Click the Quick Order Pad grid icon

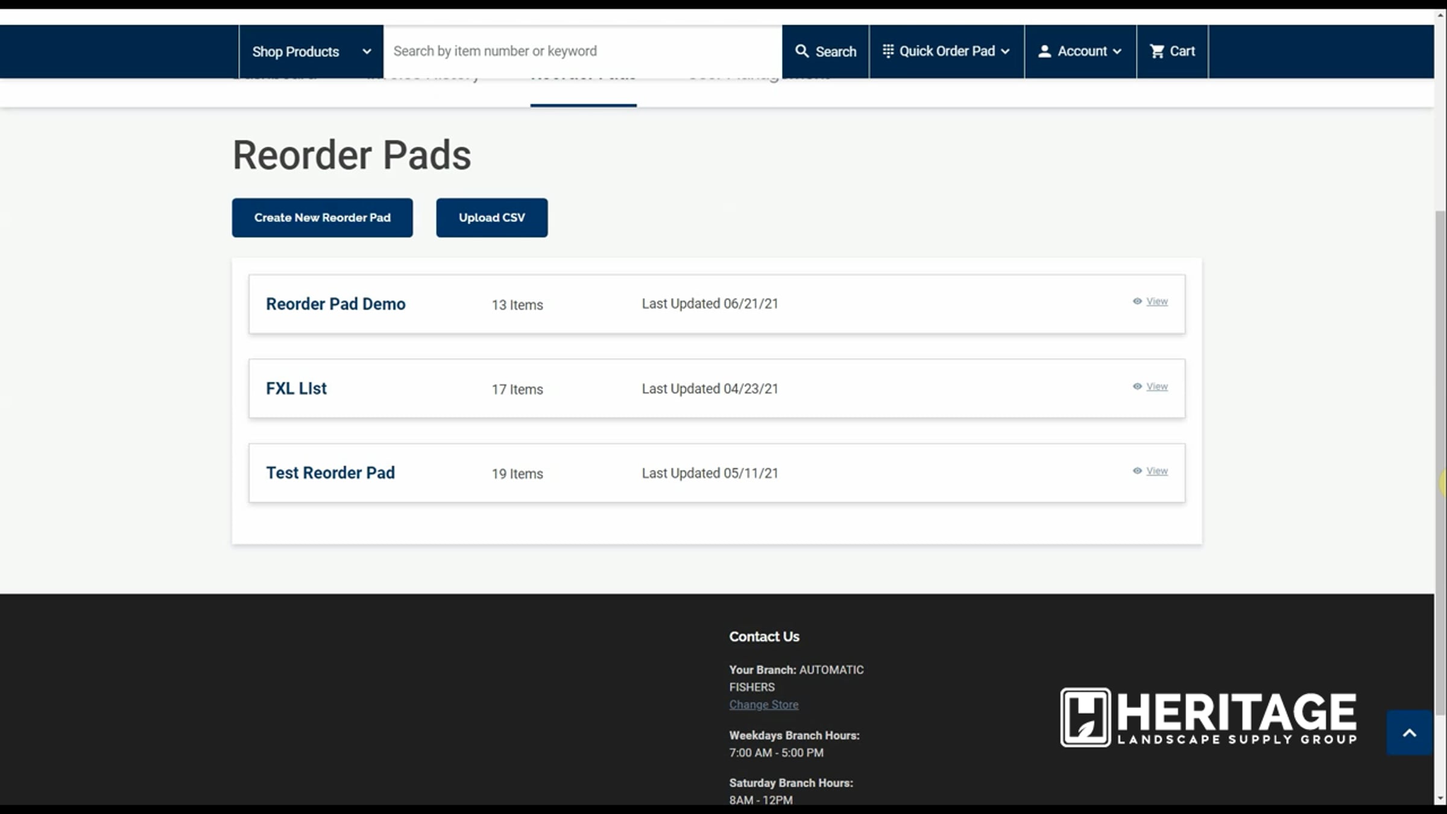887,51
